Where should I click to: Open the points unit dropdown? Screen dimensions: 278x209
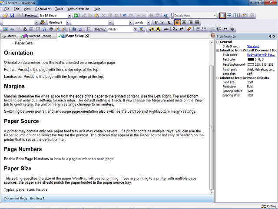point(149,22)
